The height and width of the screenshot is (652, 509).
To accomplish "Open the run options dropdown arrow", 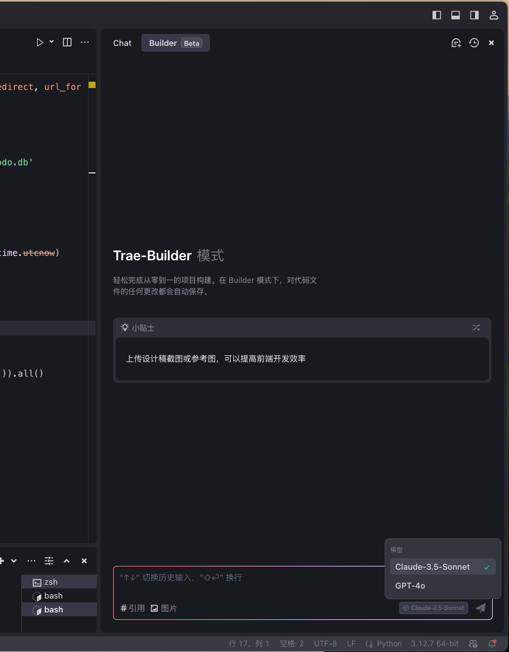I will point(52,41).
